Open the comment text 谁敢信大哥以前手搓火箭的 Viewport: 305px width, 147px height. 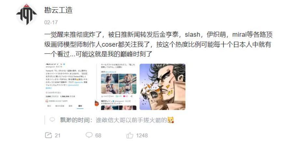(132, 120)
